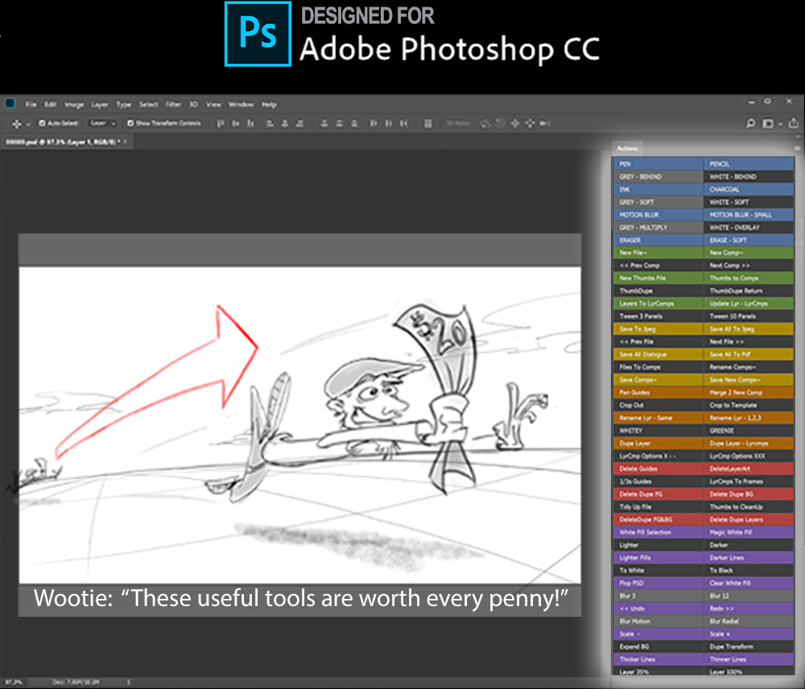This screenshot has height=689, width=805.
Task: Select the Move tool icon in options bar
Action: pyautogui.click(x=16, y=124)
